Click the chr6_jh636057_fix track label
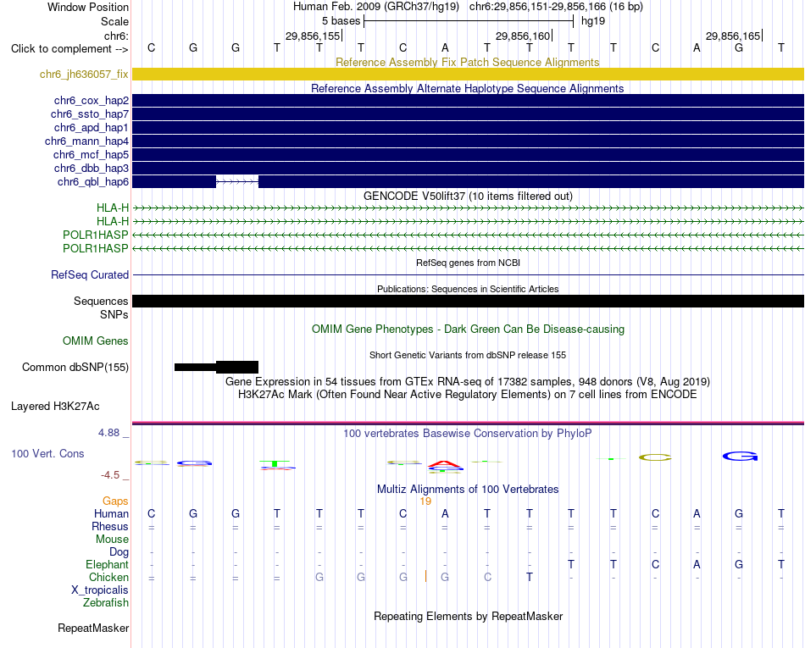 tap(84, 74)
